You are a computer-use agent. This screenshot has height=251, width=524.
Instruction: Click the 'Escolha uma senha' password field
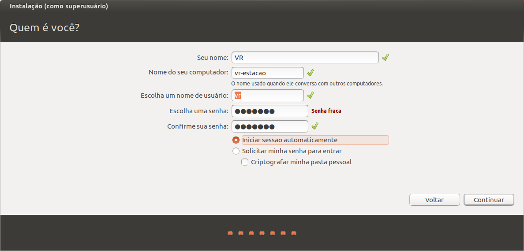pyautogui.click(x=269, y=111)
